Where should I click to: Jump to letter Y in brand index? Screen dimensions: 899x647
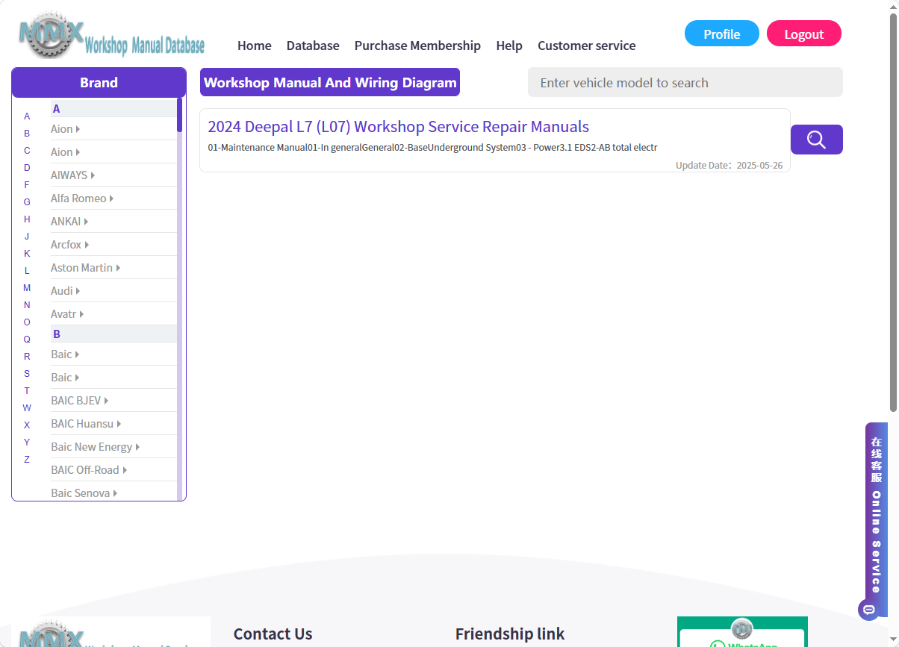coord(27,443)
